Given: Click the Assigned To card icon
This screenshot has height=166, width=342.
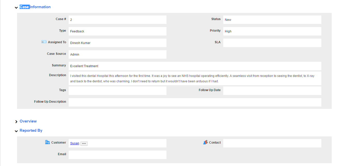Looking at the screenshot, I should click(44, 42).
